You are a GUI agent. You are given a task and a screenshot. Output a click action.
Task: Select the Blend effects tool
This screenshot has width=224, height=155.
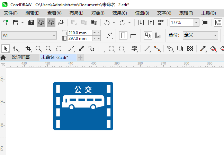click(170, 49)
